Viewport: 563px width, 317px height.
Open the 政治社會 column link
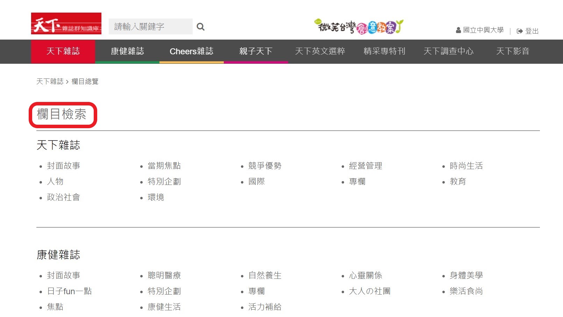tap(64, 197)
